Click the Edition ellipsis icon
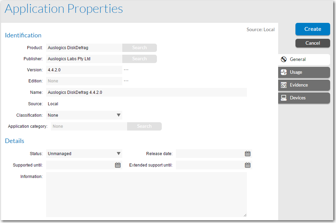Viewport: 336px width, 223px height. coord(126,81)
